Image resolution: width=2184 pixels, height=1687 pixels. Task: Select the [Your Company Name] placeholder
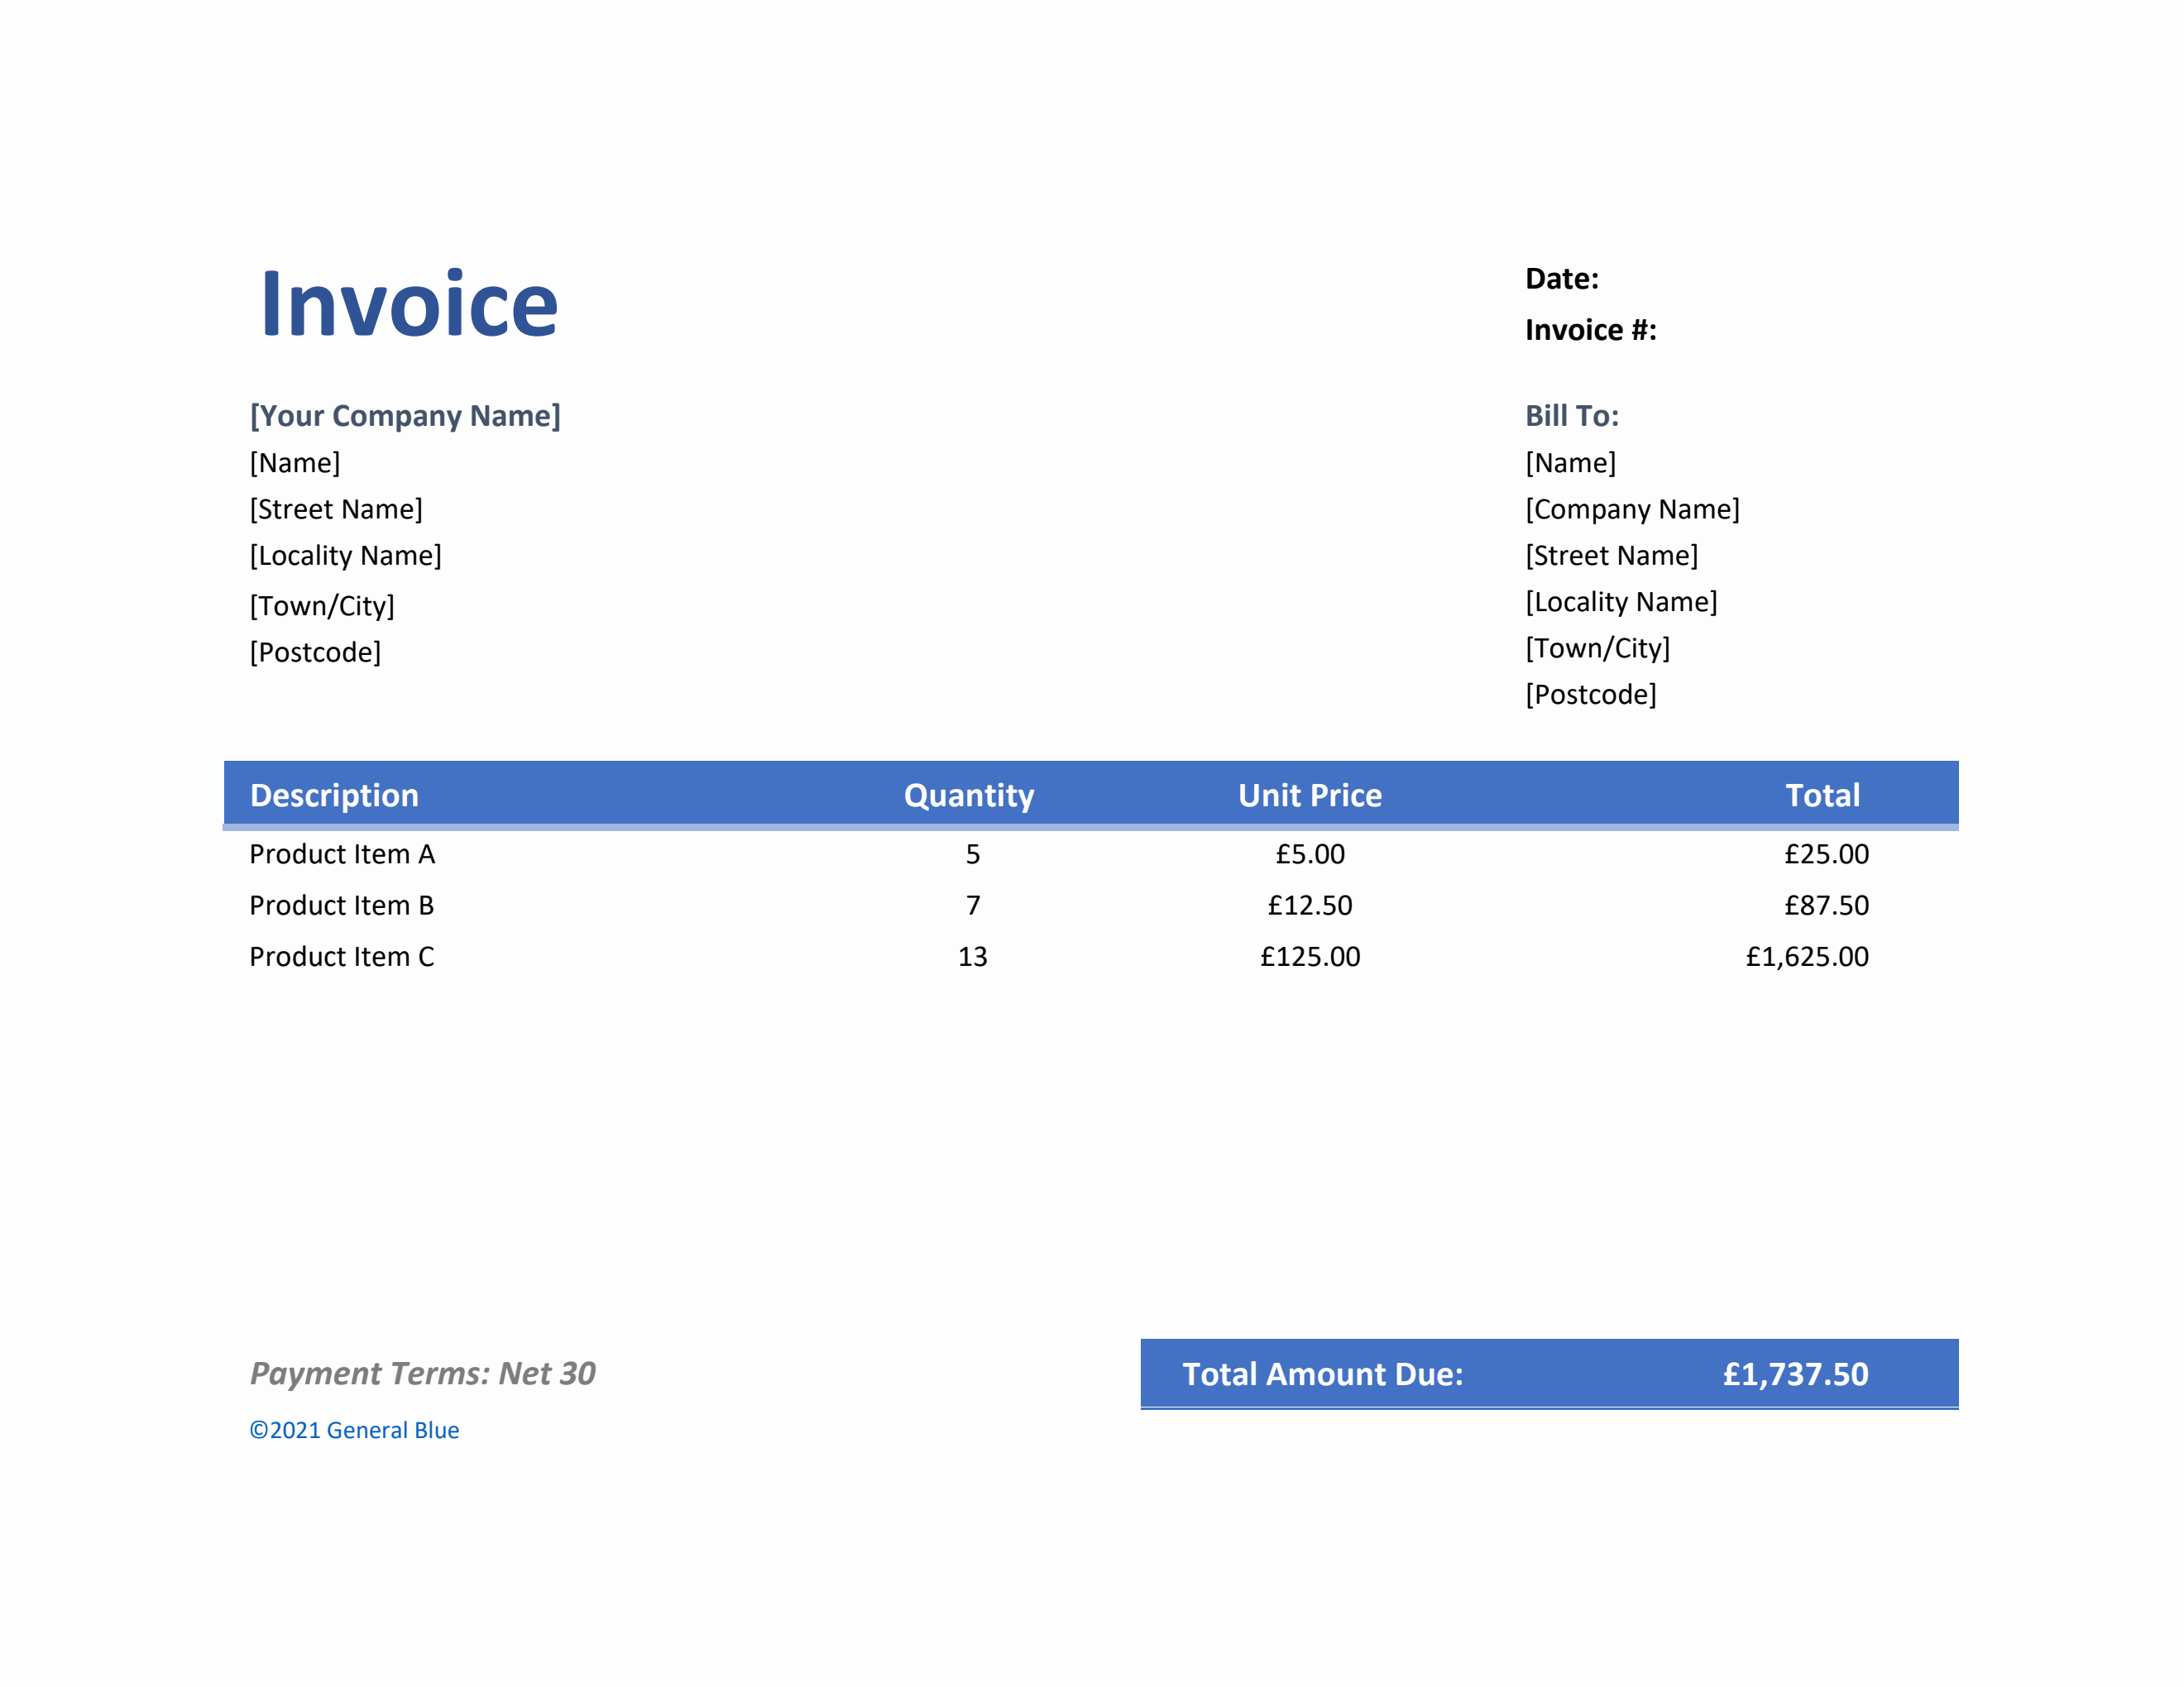(x=406, y=416)
